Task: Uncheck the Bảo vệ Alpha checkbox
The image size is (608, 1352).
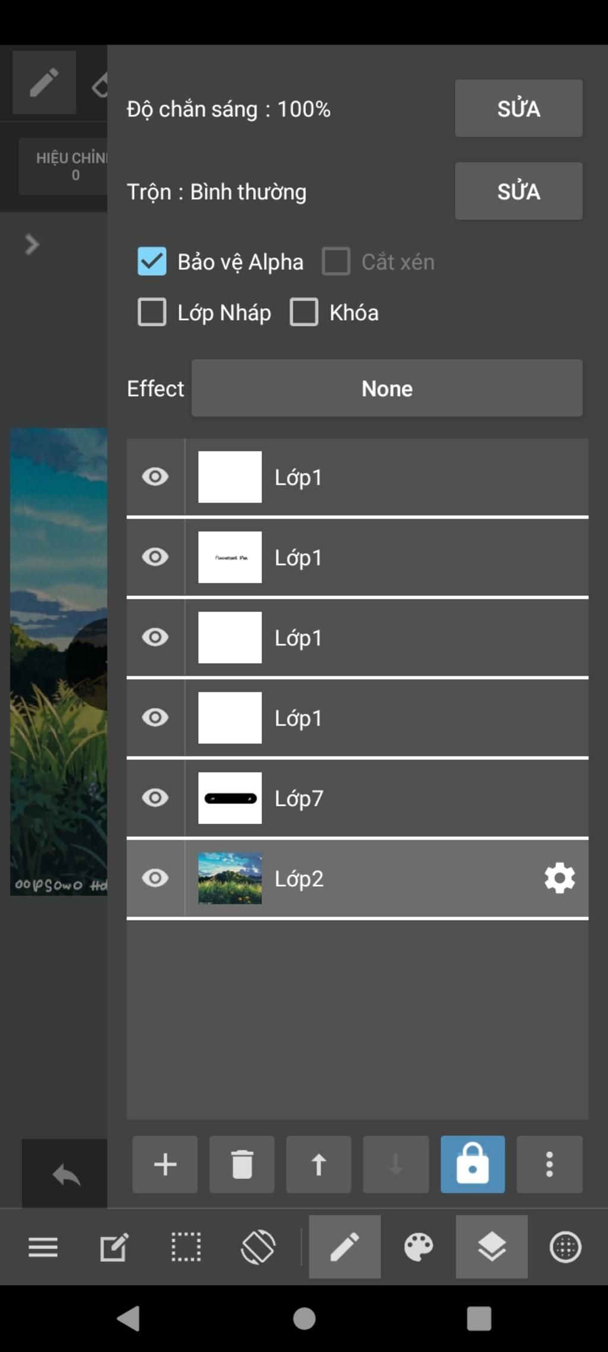Action: coord(152,261)
